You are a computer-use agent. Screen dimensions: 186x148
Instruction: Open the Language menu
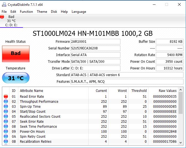coord(79,12)
